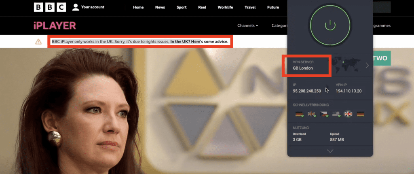This screenshot has width=414, height=174.
Task: Click the GB London server name
Action: 303,68
